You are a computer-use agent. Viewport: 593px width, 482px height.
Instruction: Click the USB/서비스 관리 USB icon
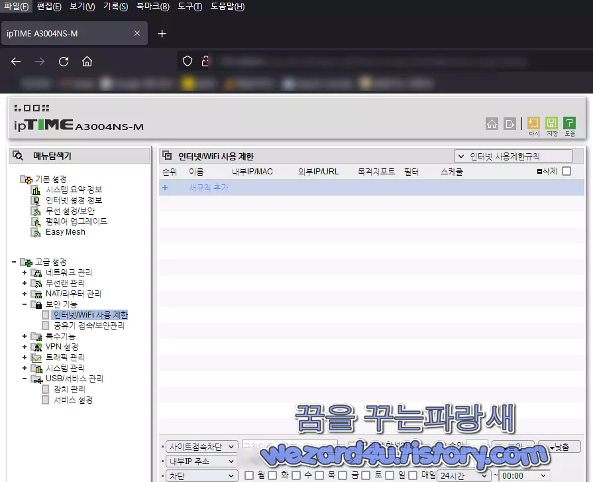point(37,379)
